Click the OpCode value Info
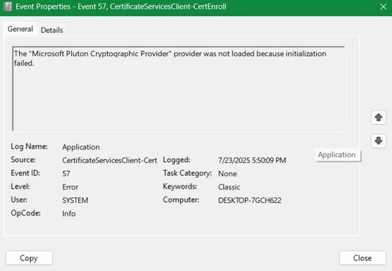The height and width of the screenshot is (271, 392). click(x=69, y=214)
